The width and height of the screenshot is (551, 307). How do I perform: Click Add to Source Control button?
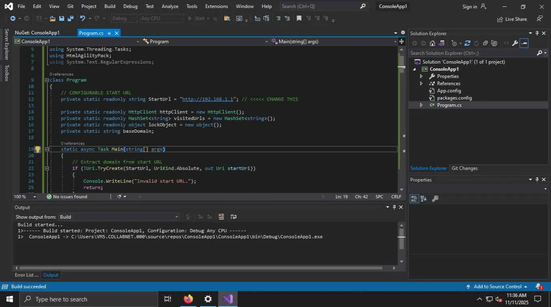tap(497, 287)
